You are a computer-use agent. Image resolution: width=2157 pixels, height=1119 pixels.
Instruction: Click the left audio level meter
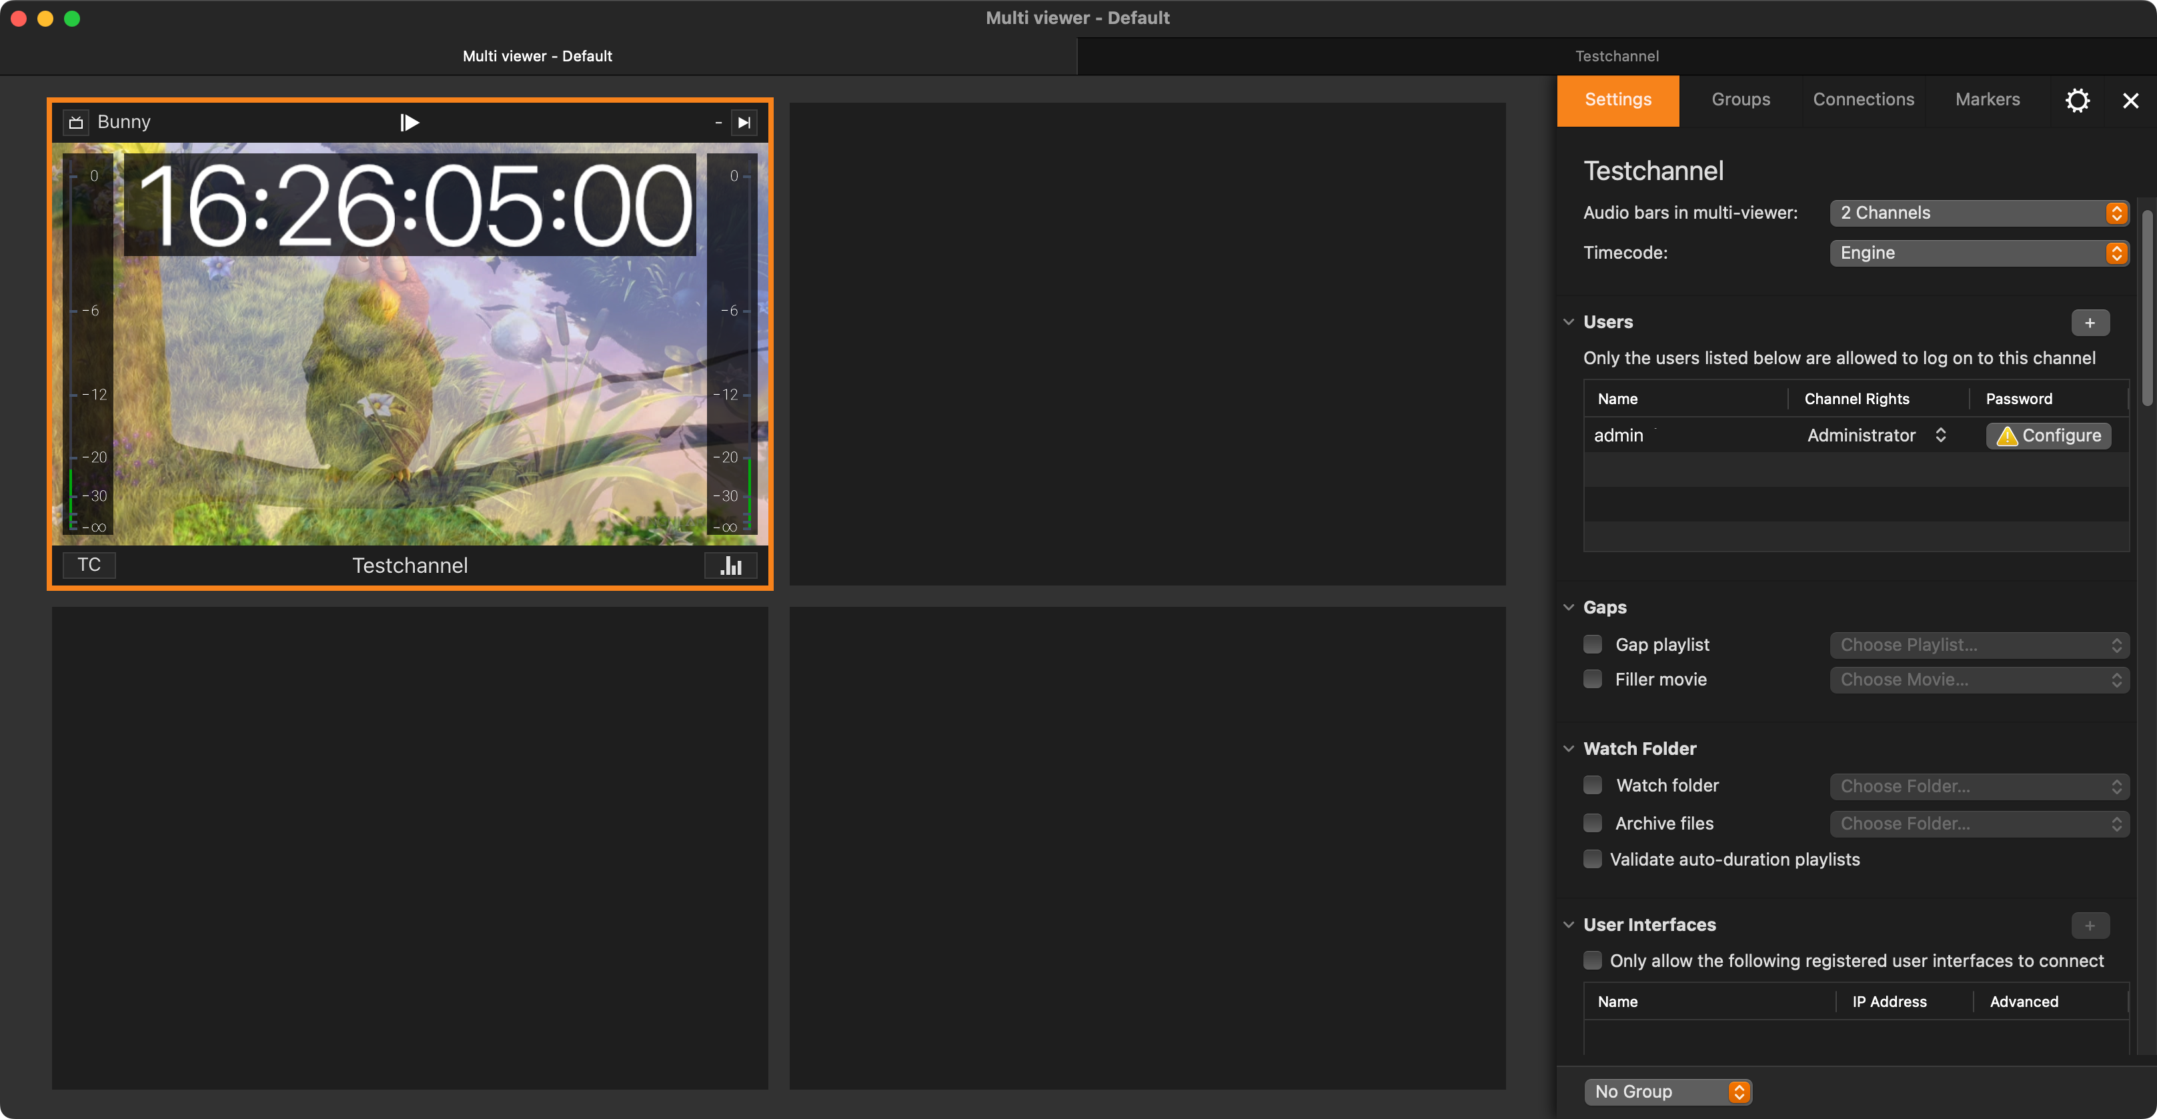pyautogui.click(x=88, y=345)
